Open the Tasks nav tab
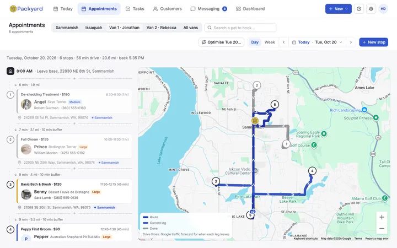The width and height of the screenshot is (397, 248). coord(135,9)
